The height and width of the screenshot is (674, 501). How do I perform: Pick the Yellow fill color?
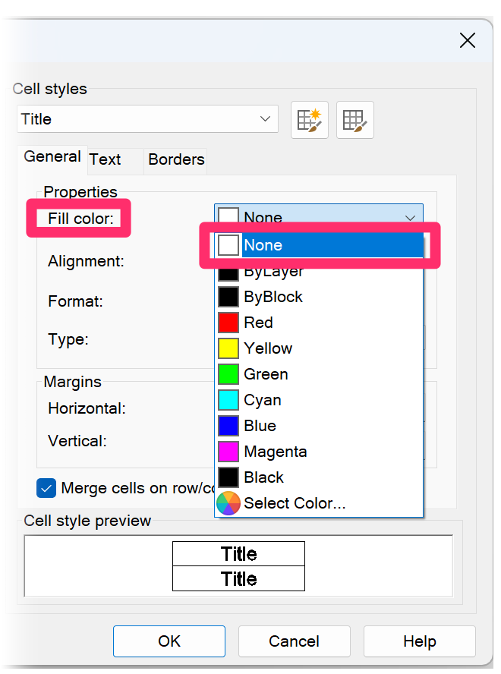(319, 348)
